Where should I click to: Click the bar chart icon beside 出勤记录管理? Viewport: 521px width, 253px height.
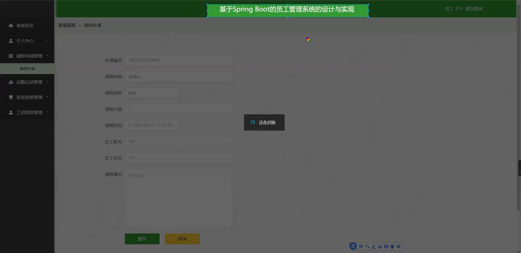(x=11, y=82)
